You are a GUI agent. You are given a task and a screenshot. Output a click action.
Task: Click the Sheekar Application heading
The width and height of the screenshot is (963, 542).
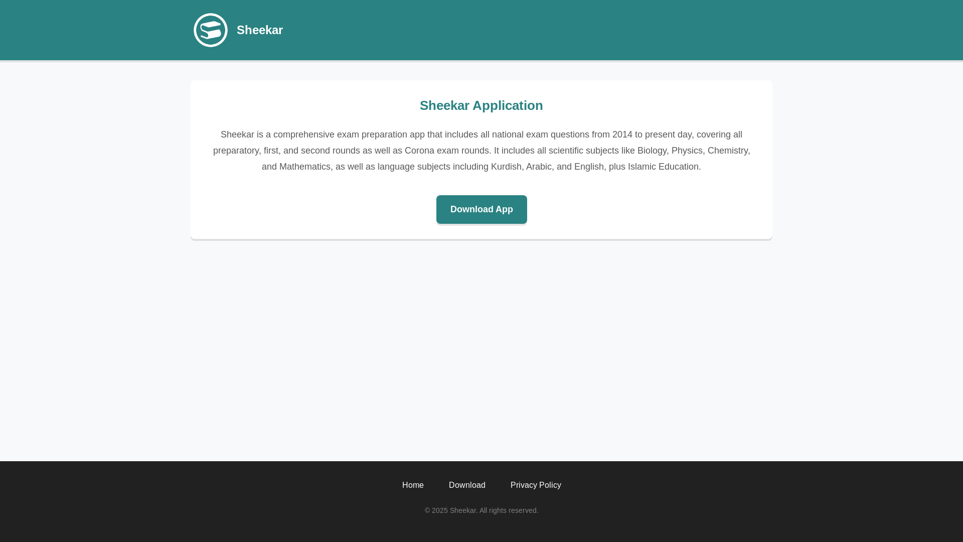point(481,105)
